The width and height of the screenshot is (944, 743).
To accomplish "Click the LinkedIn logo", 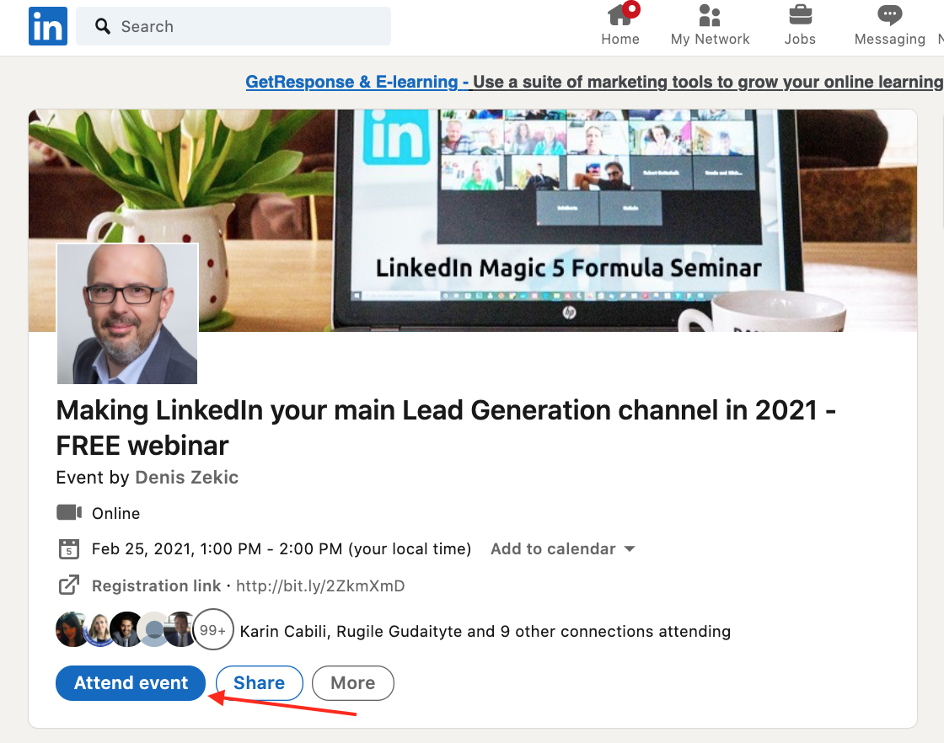I will coord(48,26).
